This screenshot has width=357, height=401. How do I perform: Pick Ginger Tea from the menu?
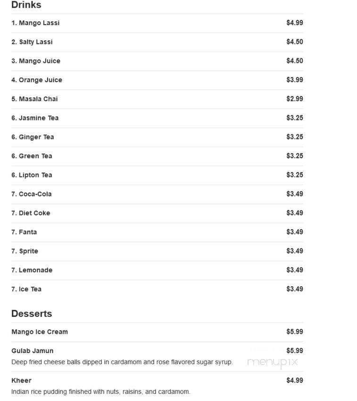(157, 137)
